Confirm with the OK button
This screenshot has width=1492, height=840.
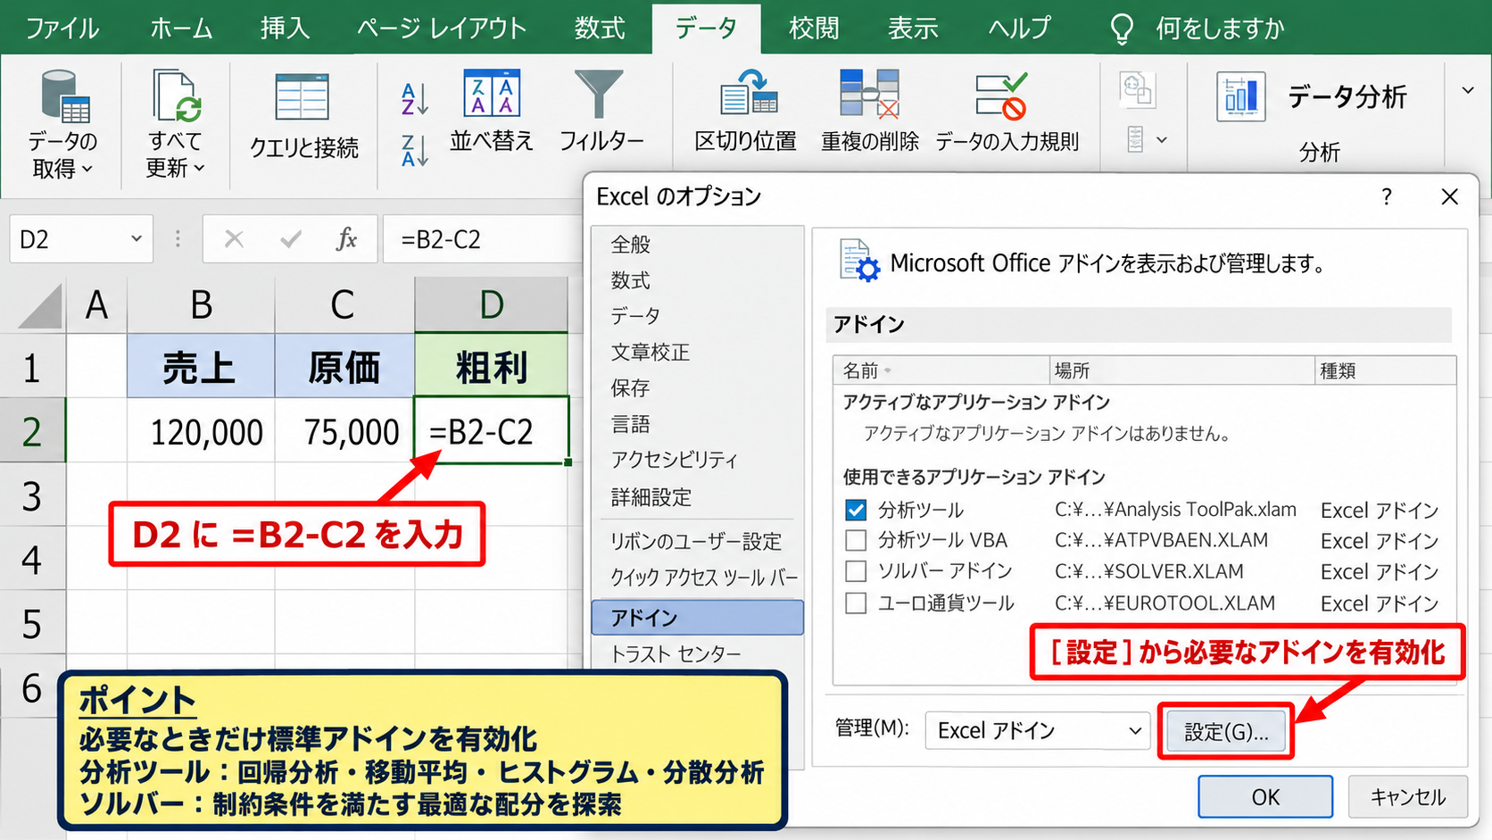[x=1265, y=796]
